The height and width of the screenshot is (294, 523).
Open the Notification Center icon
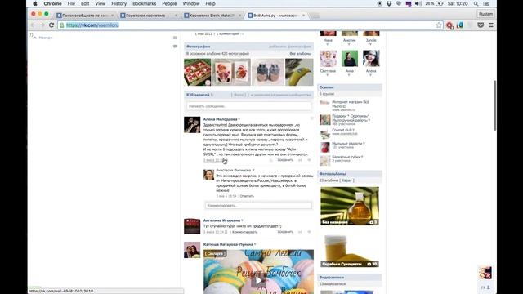point(486,3)
